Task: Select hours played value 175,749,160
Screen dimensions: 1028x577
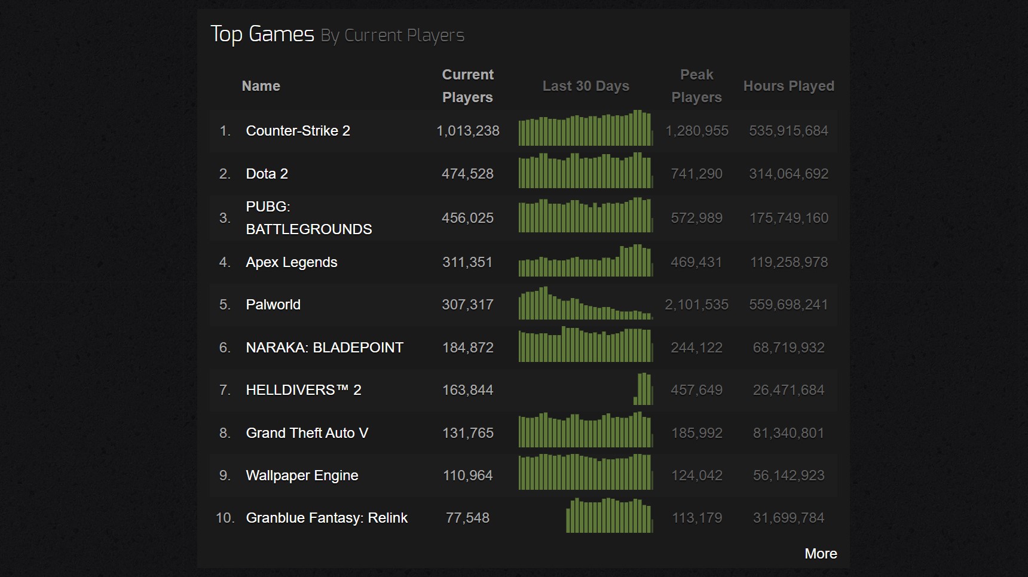Action: click(788, 218)
